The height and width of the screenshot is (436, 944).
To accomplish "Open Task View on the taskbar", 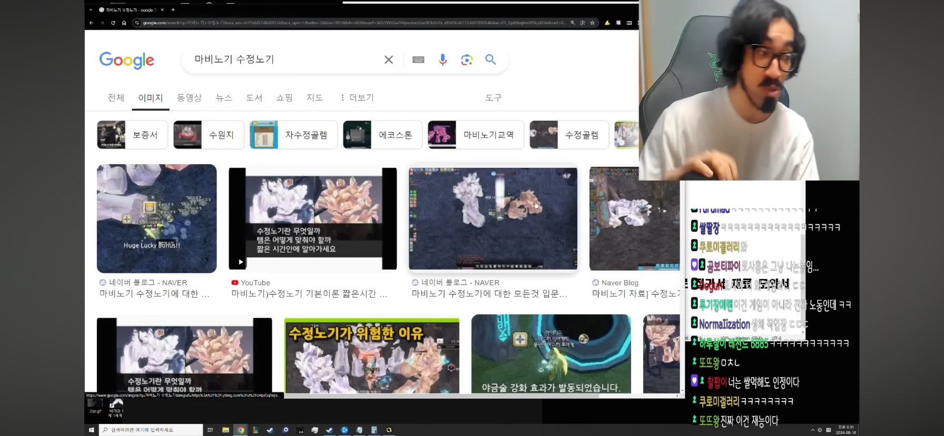I will tap(210, 430).
